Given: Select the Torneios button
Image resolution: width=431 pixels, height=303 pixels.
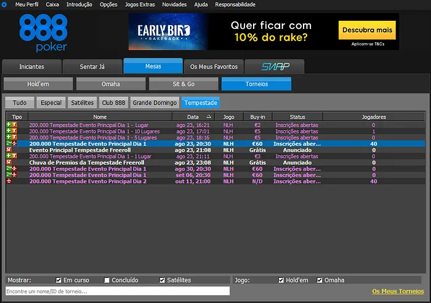Looking at the screenshot, I should pos(257,84).
